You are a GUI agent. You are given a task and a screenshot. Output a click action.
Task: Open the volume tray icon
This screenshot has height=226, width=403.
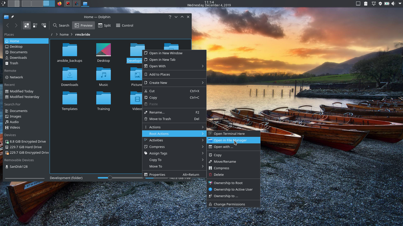click(x=393, y=4)
